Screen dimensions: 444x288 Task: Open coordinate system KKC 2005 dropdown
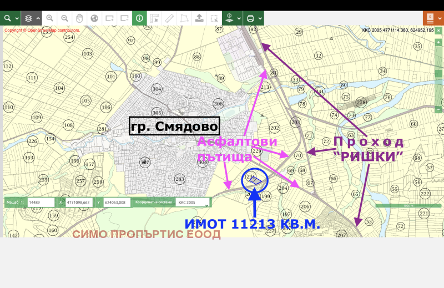point(193,203)
